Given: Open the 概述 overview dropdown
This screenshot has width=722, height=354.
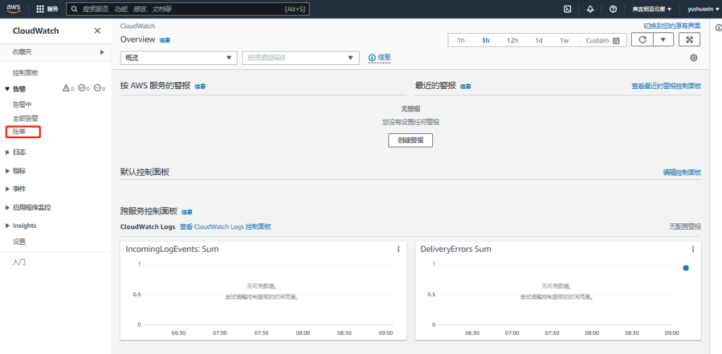Looking at the screenshot, I should [x=178, y=58].
